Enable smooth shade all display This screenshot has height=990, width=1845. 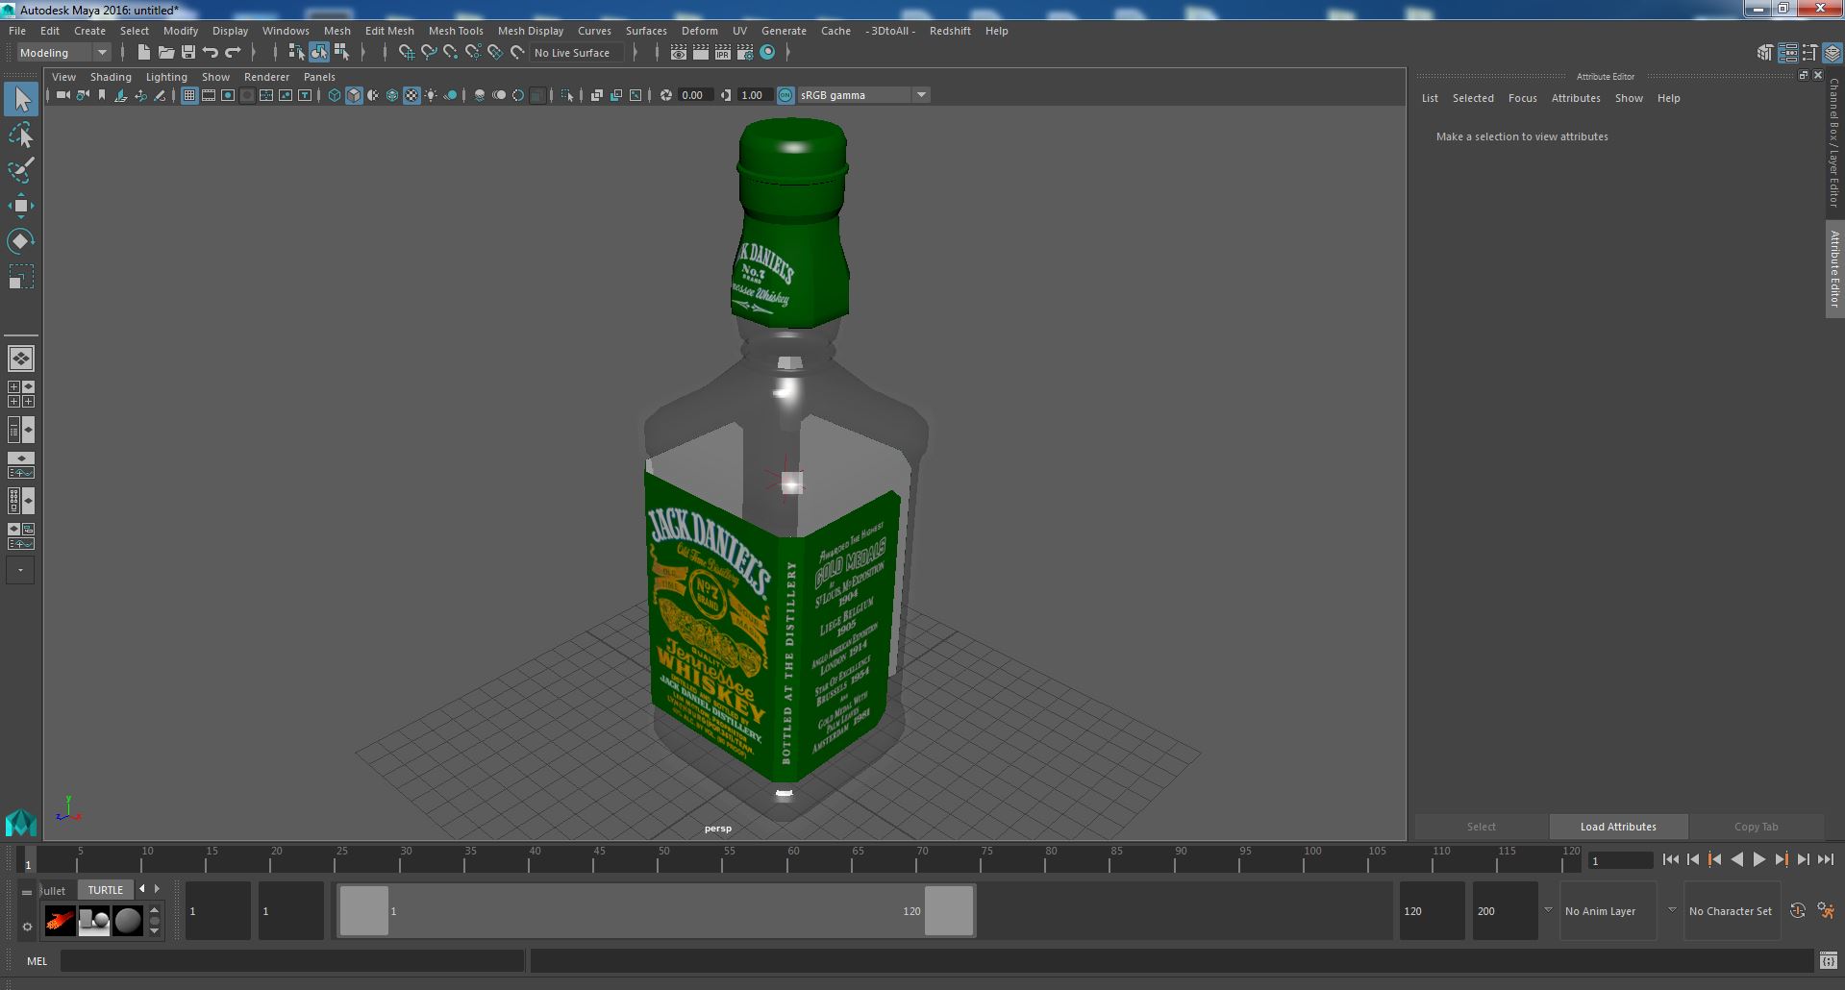354,95
